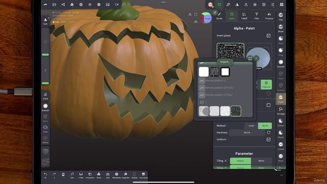Tap the Undo arrow

[x=45, y=175]
